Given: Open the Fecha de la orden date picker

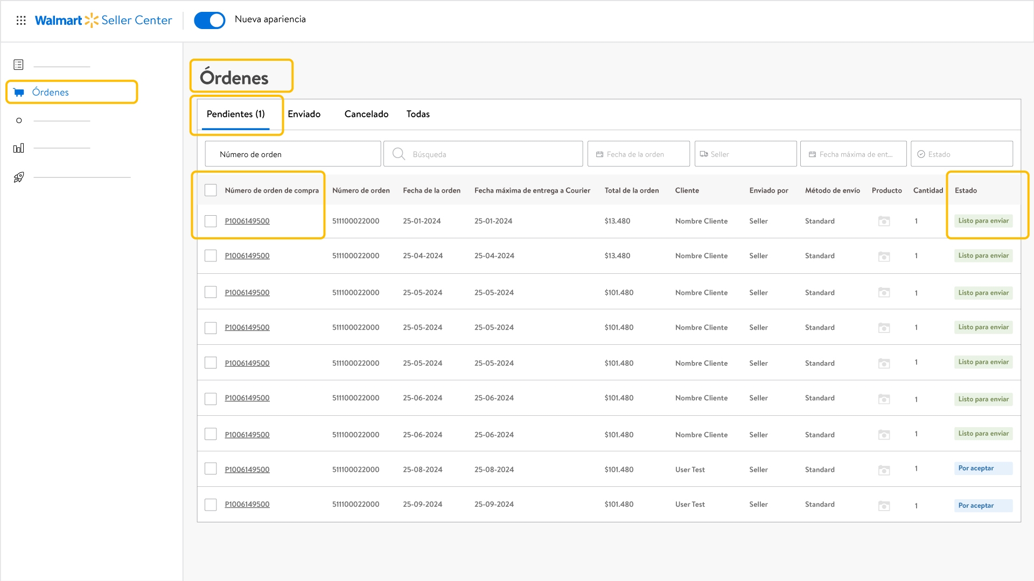Looking at the screenshot, I should 638,154.
